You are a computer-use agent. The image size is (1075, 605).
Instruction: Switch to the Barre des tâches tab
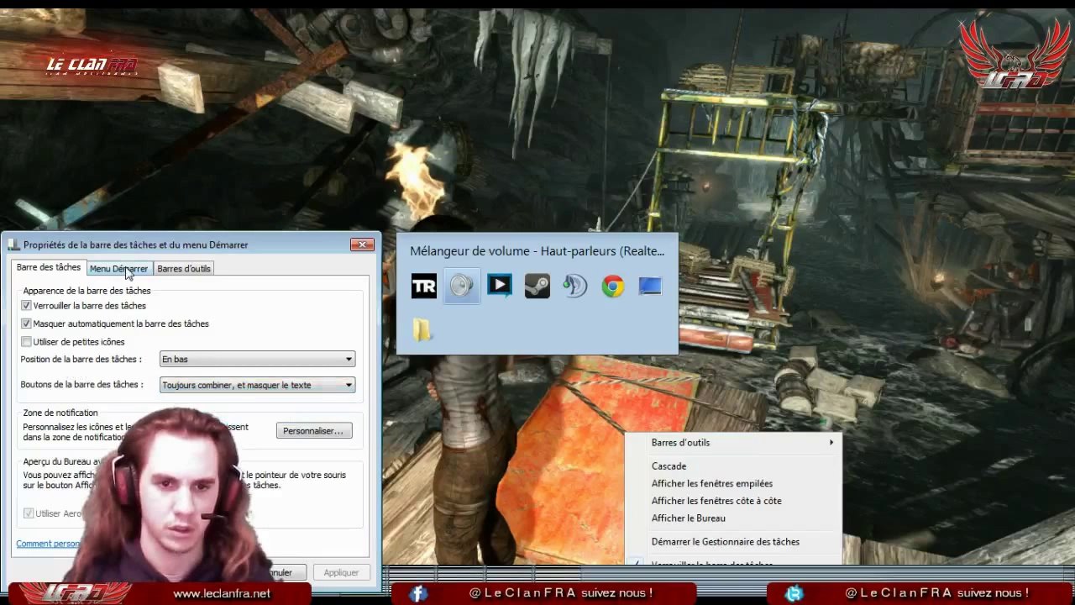click(49, 267)
